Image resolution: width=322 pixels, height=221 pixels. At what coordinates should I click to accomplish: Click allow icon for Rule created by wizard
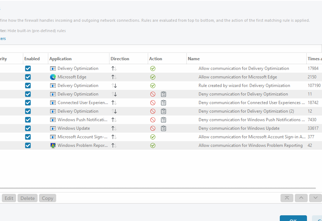click(x=152, y=86)
